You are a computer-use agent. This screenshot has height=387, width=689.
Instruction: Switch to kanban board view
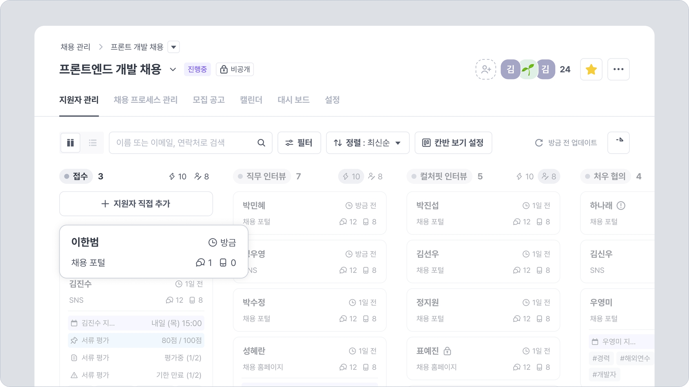tap(71, 143)
